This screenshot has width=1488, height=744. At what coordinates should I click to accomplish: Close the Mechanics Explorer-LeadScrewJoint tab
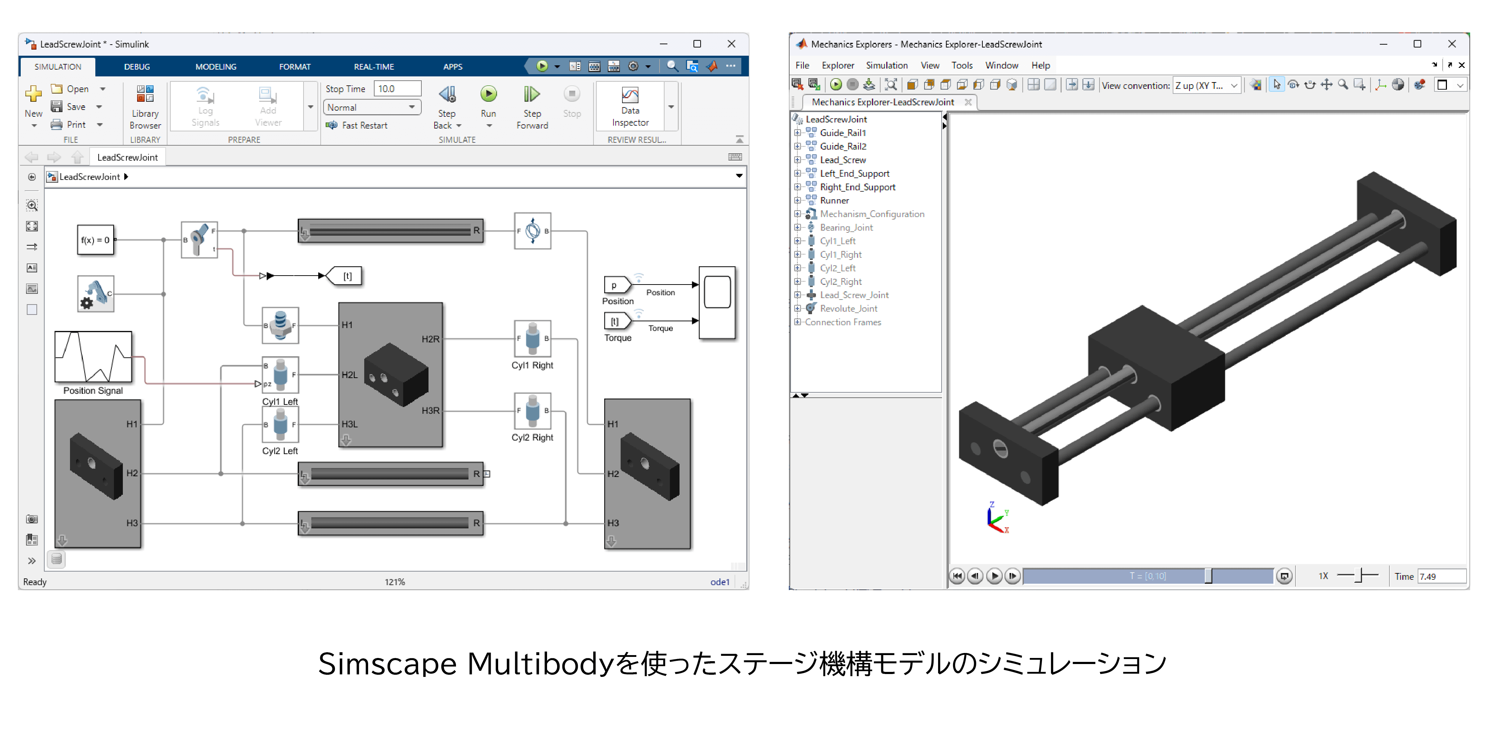tap(968, 102)
